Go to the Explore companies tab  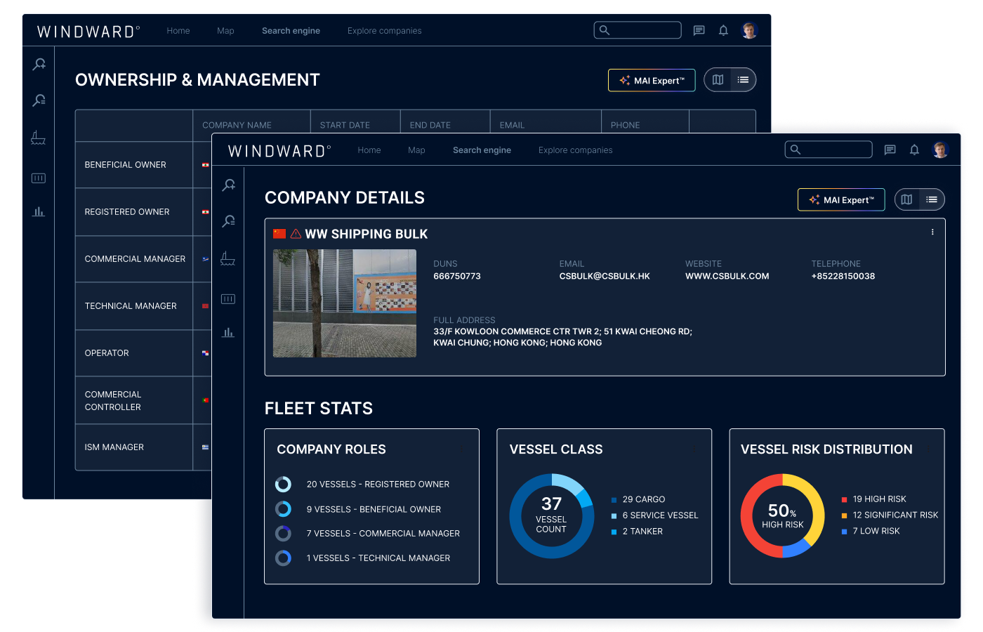(575, 150)
